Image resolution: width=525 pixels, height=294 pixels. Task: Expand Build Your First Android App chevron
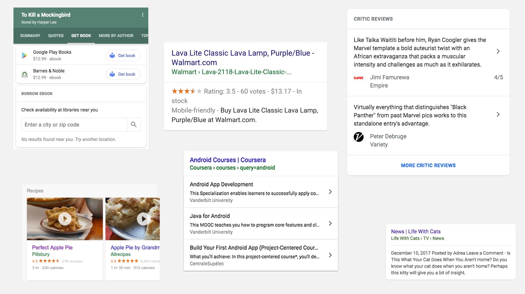330,255
